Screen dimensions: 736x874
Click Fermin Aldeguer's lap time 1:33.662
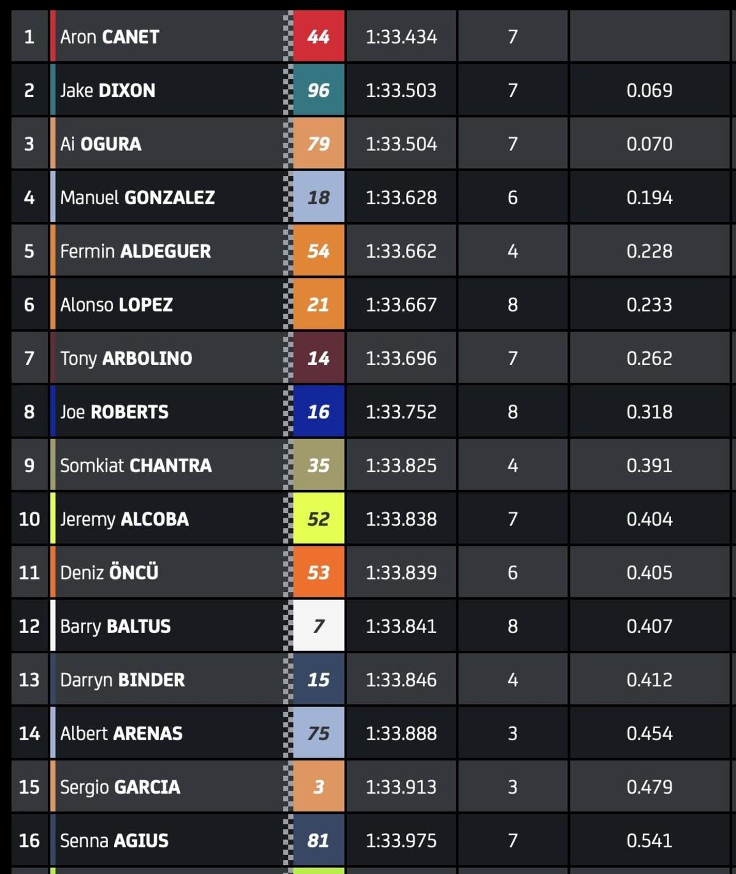(401, 251)
